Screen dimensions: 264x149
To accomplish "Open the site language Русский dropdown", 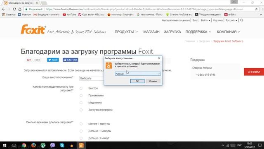I will (231, 20).
